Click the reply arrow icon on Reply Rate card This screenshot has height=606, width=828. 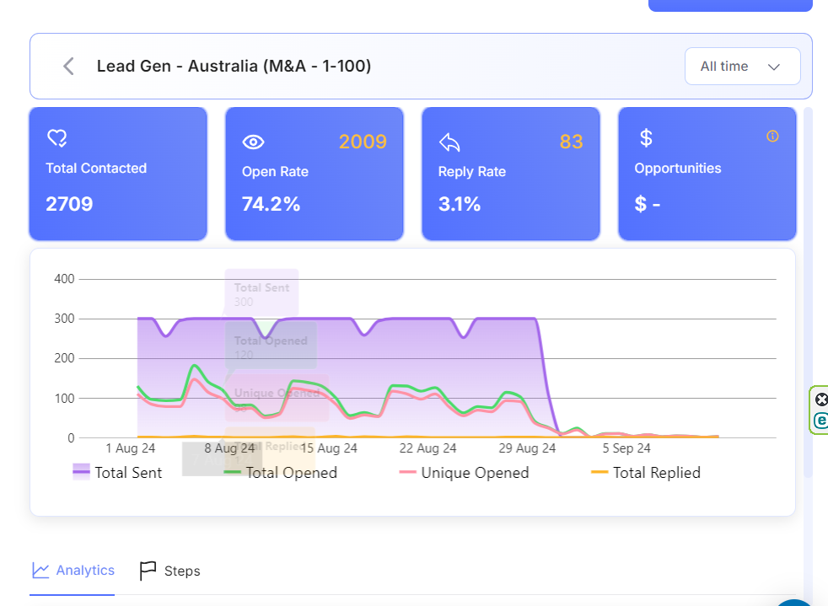(449, 142)
